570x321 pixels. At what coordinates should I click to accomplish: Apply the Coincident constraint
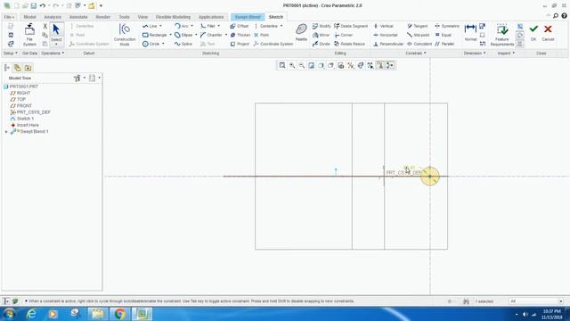pos(419,44)
